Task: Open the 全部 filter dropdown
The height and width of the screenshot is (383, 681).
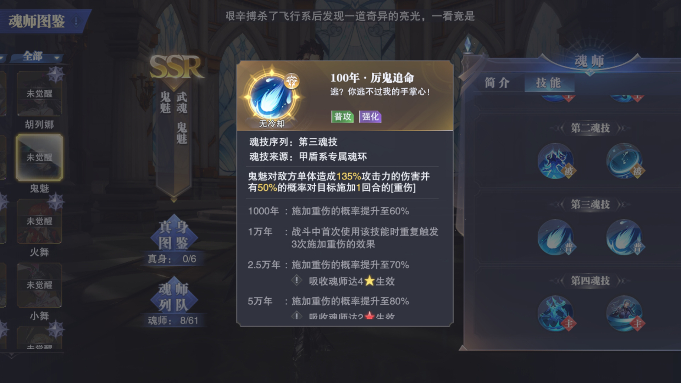Action: [x=37, y=56]
